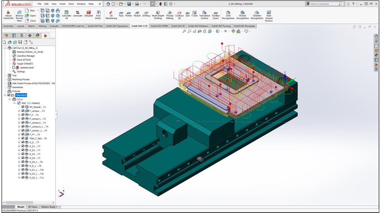The width and height of the screenshot is (380, 213).
Task: Add a Profile operation
Action: (128, 14)
